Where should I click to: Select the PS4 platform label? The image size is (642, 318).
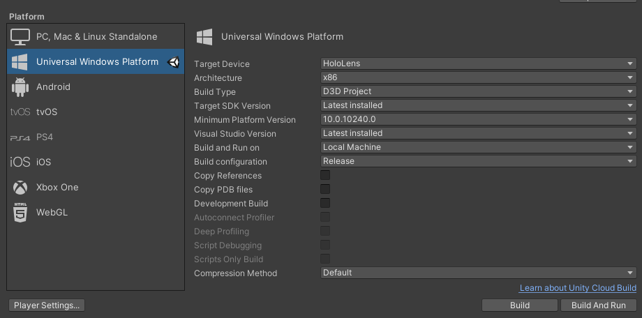(x=45, y=137)
